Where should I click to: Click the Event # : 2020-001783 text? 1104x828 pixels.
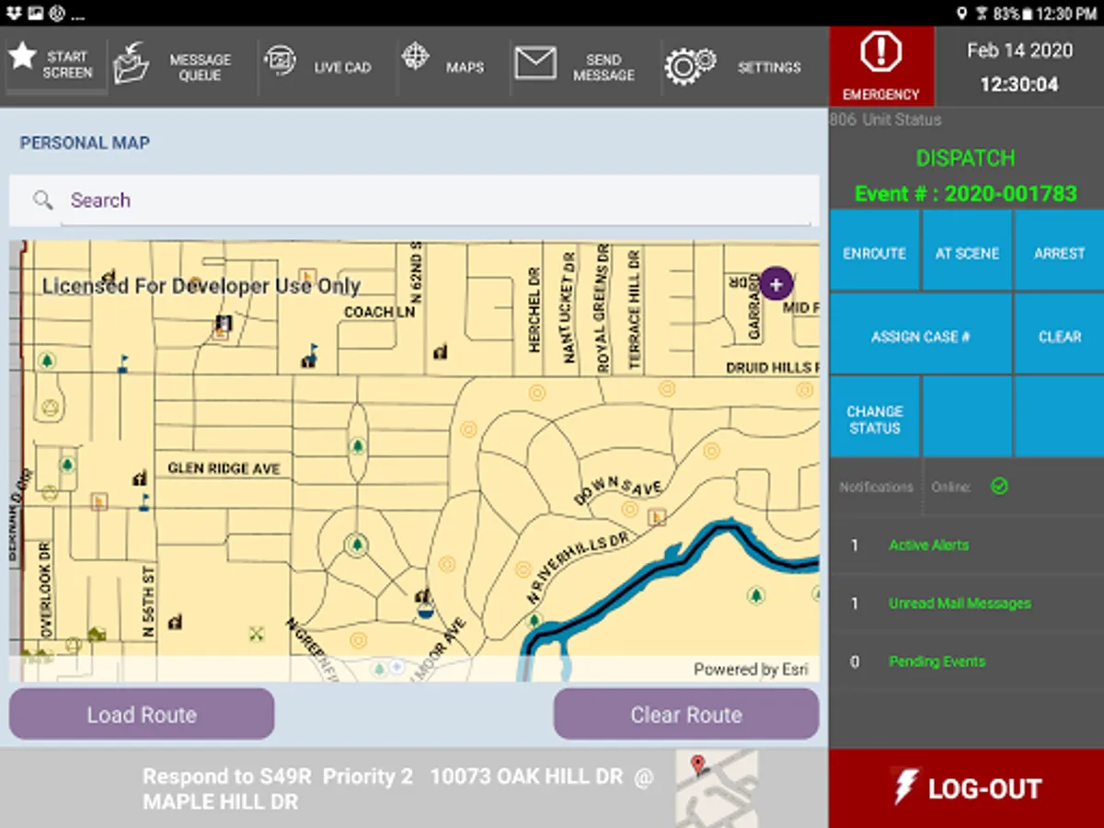[x=966, y=194]
